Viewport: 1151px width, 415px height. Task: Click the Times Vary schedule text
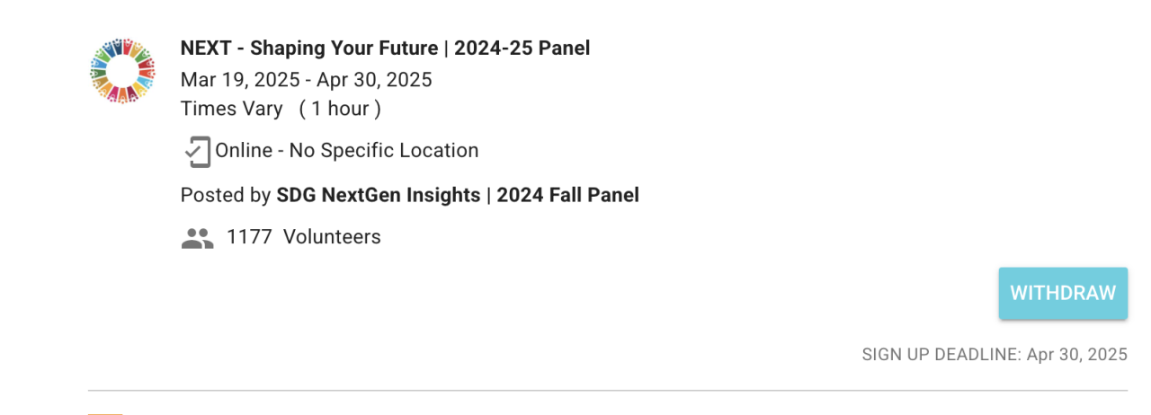click(231, 109)
